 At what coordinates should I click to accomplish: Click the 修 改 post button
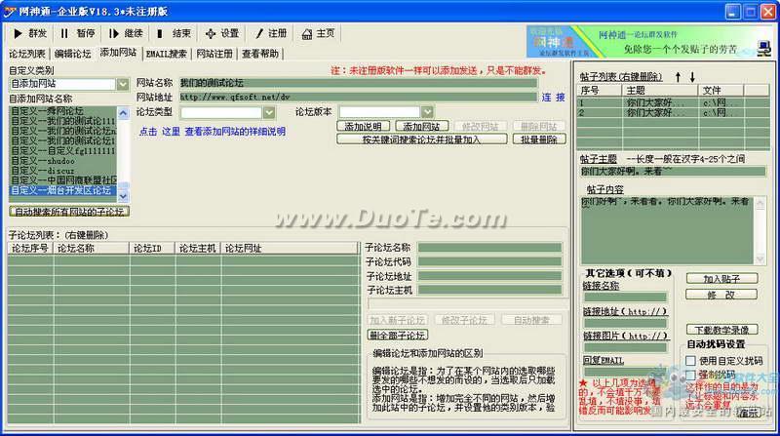tap(721, 295)
